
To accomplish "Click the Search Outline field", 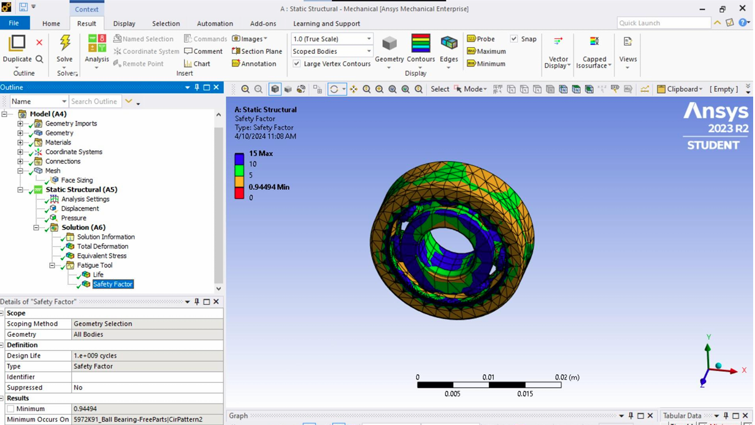I will coord(94,101).
